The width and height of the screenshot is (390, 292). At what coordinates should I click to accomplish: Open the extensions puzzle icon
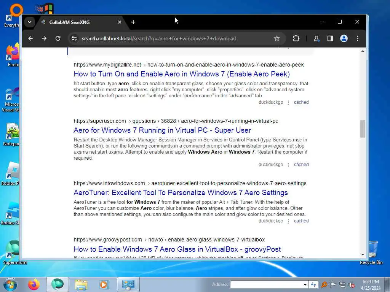tap(296, 38)
